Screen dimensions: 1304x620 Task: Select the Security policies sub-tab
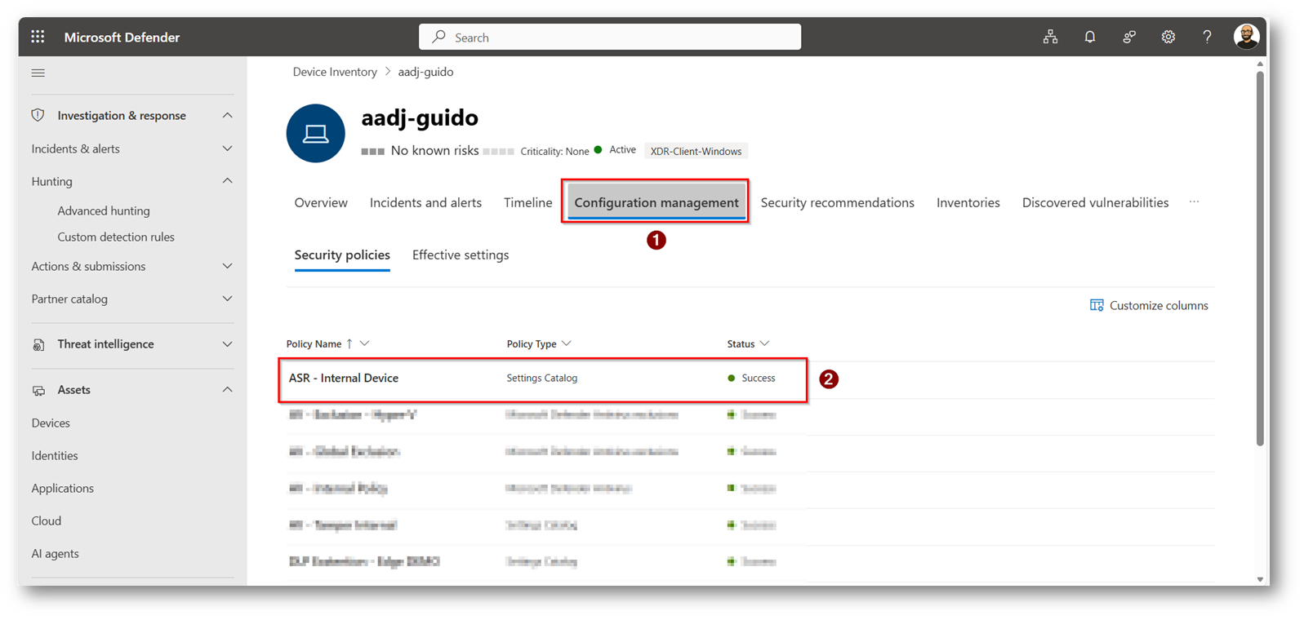click(x=342, y=255)
